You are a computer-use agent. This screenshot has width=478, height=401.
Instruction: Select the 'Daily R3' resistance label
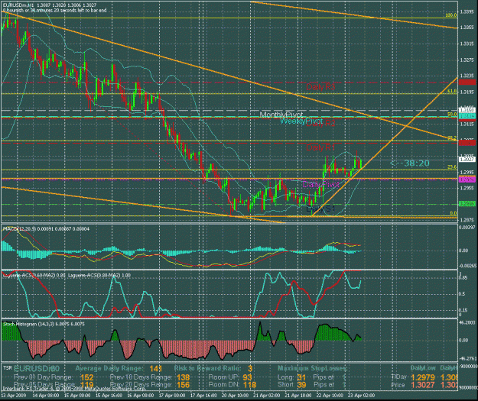[320, 87]
